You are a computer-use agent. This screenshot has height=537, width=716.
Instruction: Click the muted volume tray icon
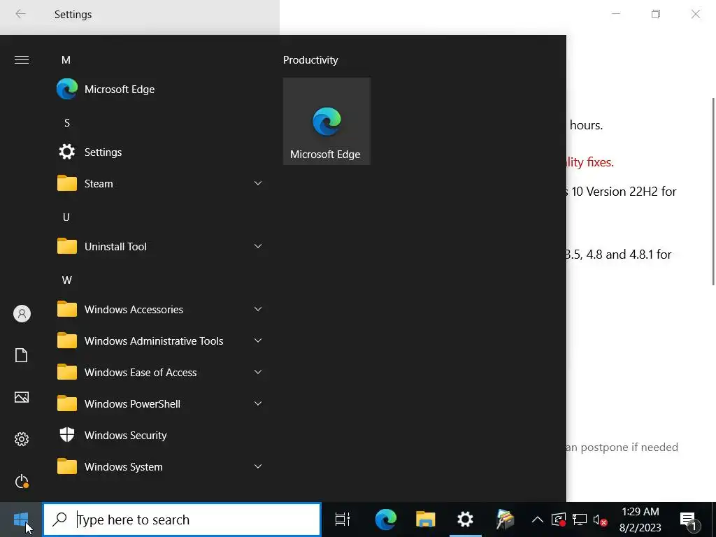600,520
